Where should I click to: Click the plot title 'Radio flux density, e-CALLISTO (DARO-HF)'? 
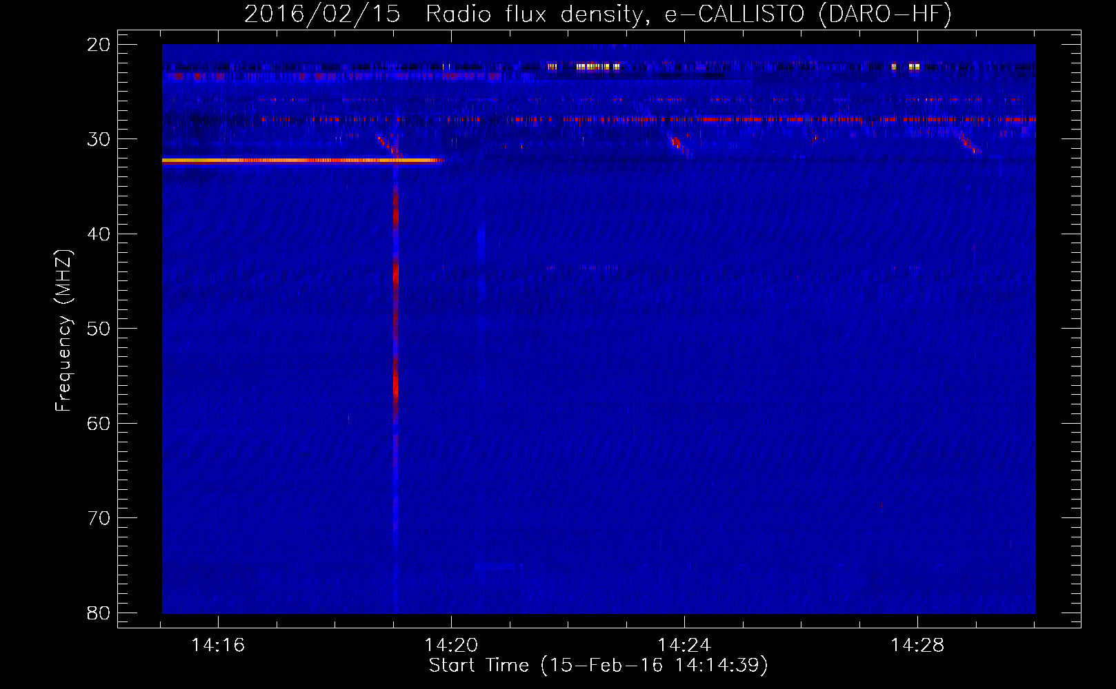pyautogui.click(x=688, y=14)
